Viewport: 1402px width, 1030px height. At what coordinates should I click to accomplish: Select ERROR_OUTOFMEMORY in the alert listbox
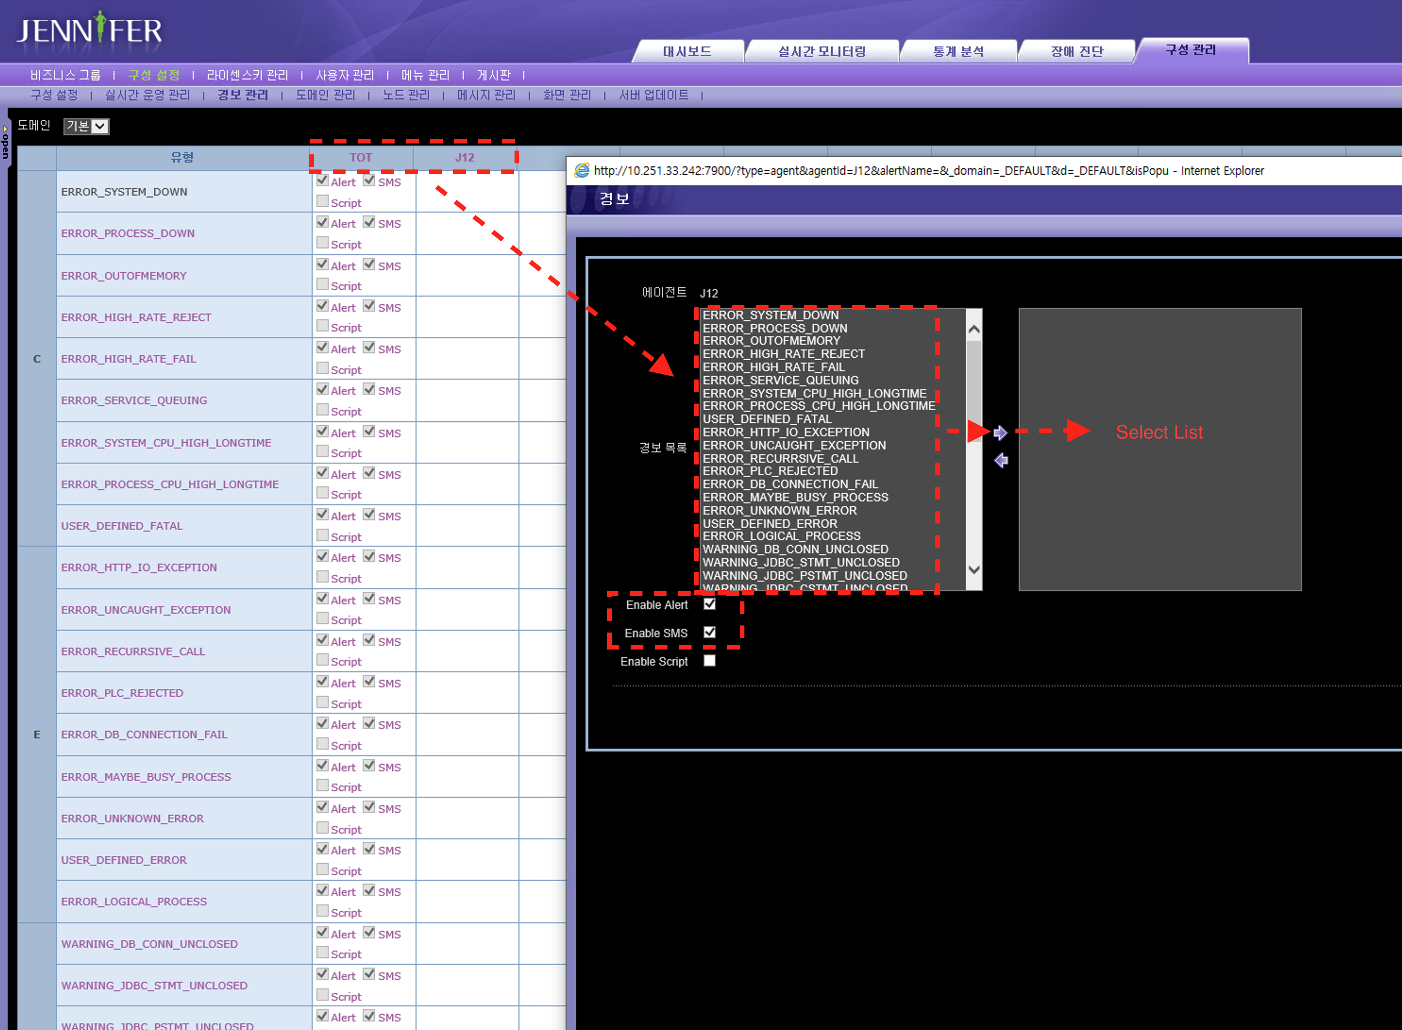[x=771, y=341]
